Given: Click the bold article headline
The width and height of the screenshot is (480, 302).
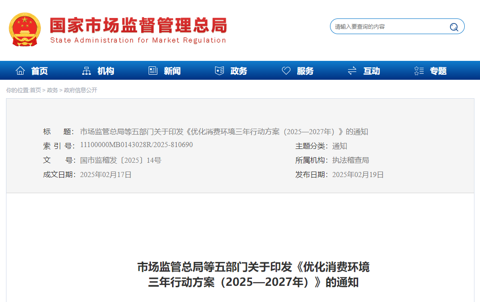Looking at the screenshot, I should 253,274.
